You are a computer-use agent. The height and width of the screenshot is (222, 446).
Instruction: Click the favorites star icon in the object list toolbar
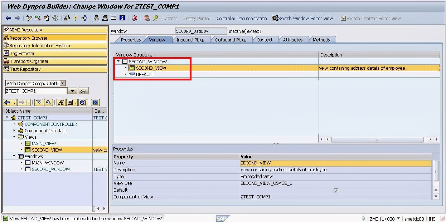click(70, 103)
